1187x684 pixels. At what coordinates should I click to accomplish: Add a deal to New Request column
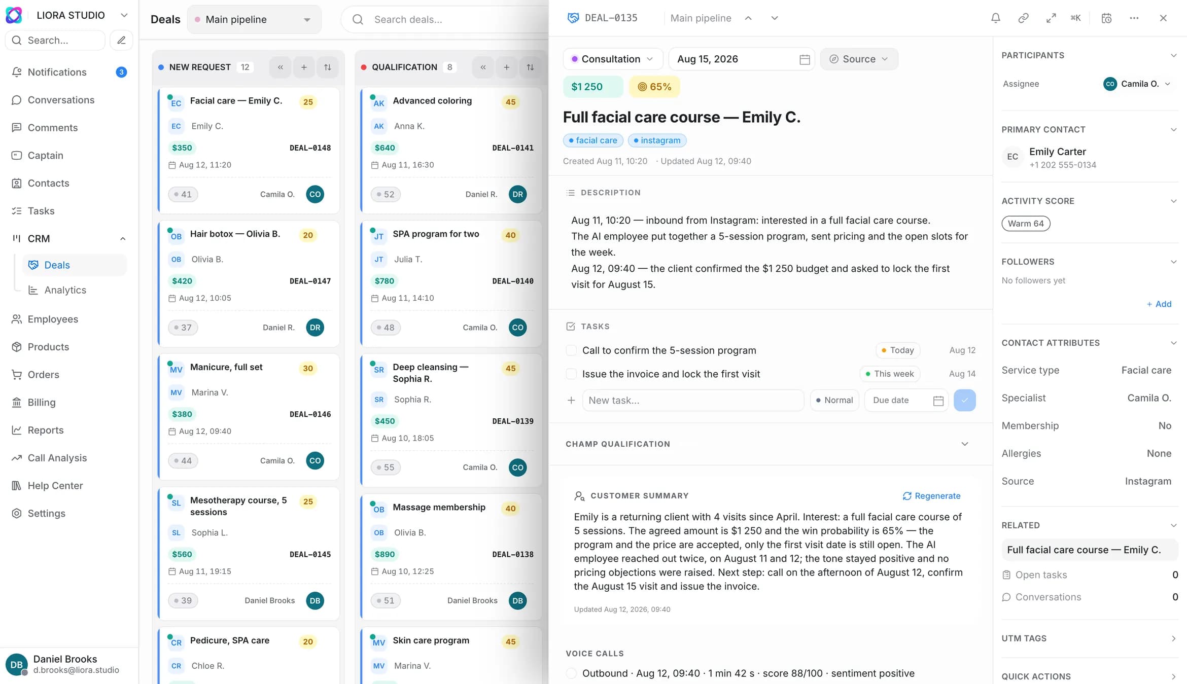(x=304, y=67)
